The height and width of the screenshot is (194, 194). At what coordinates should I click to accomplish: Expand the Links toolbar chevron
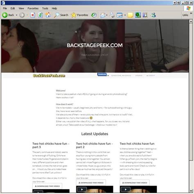(191, 13)
